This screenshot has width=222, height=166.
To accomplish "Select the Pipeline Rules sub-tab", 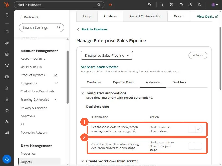I will coord(123,82).
